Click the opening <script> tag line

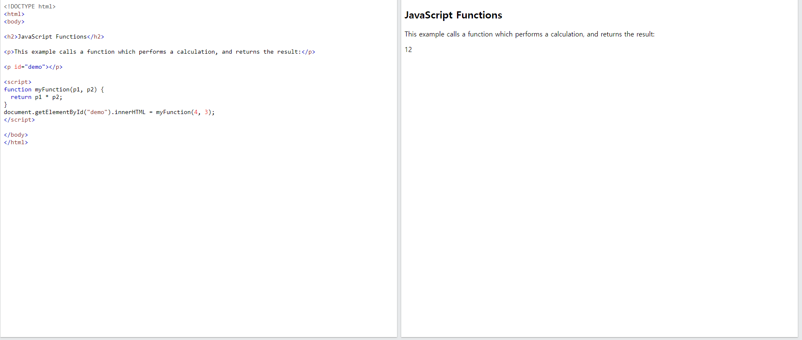point(18,82)
